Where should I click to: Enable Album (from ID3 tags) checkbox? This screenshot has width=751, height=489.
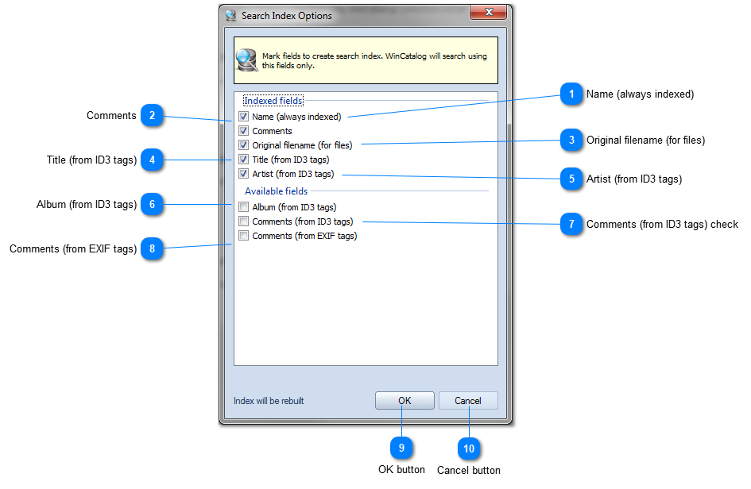click(244, 206)
